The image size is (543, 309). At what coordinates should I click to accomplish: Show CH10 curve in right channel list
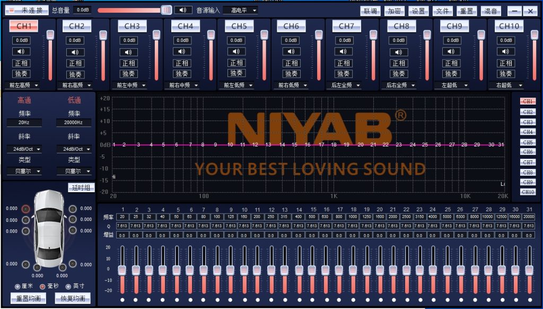point(528,192)
